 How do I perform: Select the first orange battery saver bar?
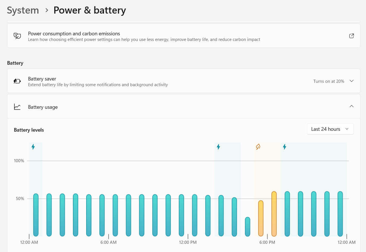(261, 218)
